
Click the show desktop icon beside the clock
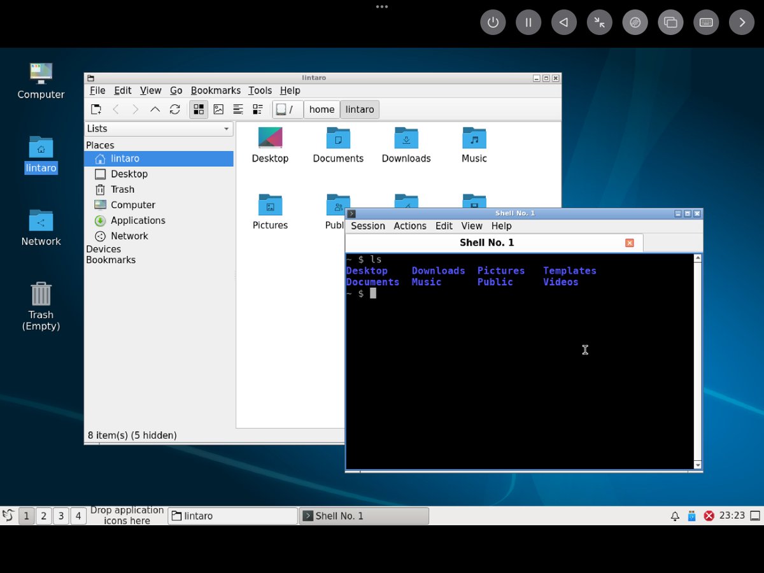pos(755,516)
